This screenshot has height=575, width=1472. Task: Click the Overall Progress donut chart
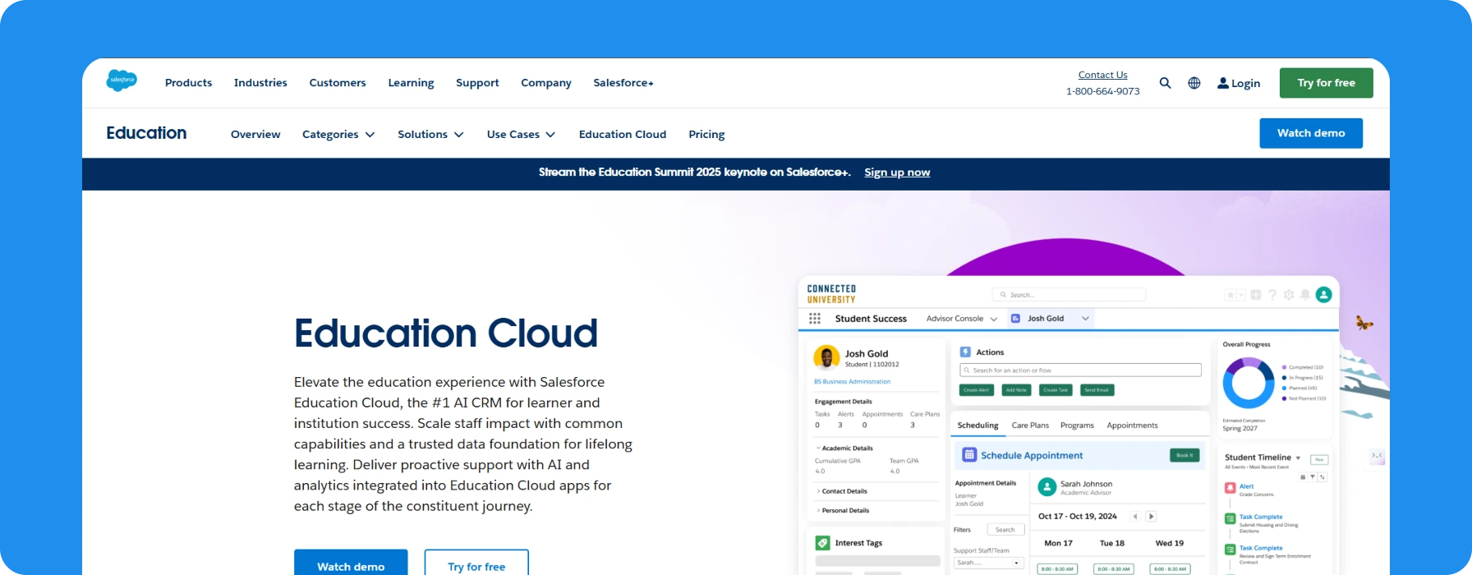tap(1248, 383)
